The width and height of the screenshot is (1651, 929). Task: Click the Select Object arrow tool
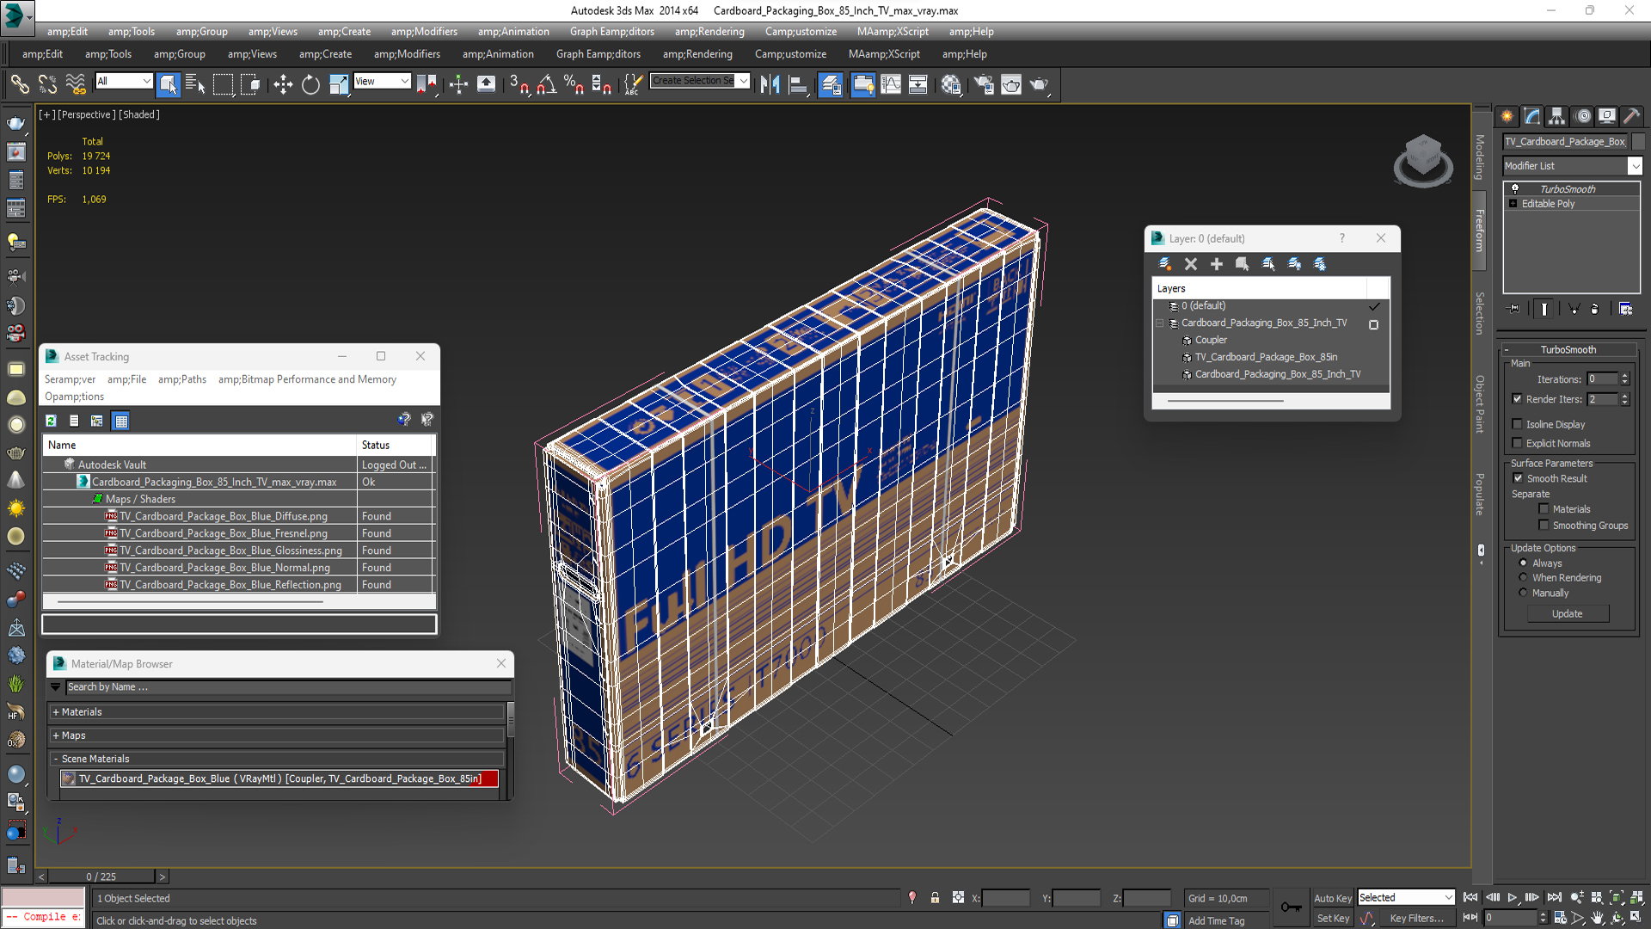[x=168, y=84]
